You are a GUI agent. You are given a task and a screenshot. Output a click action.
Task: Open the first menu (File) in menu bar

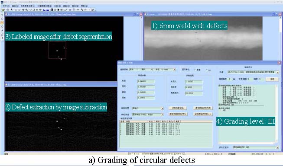(x=6, y=6)
